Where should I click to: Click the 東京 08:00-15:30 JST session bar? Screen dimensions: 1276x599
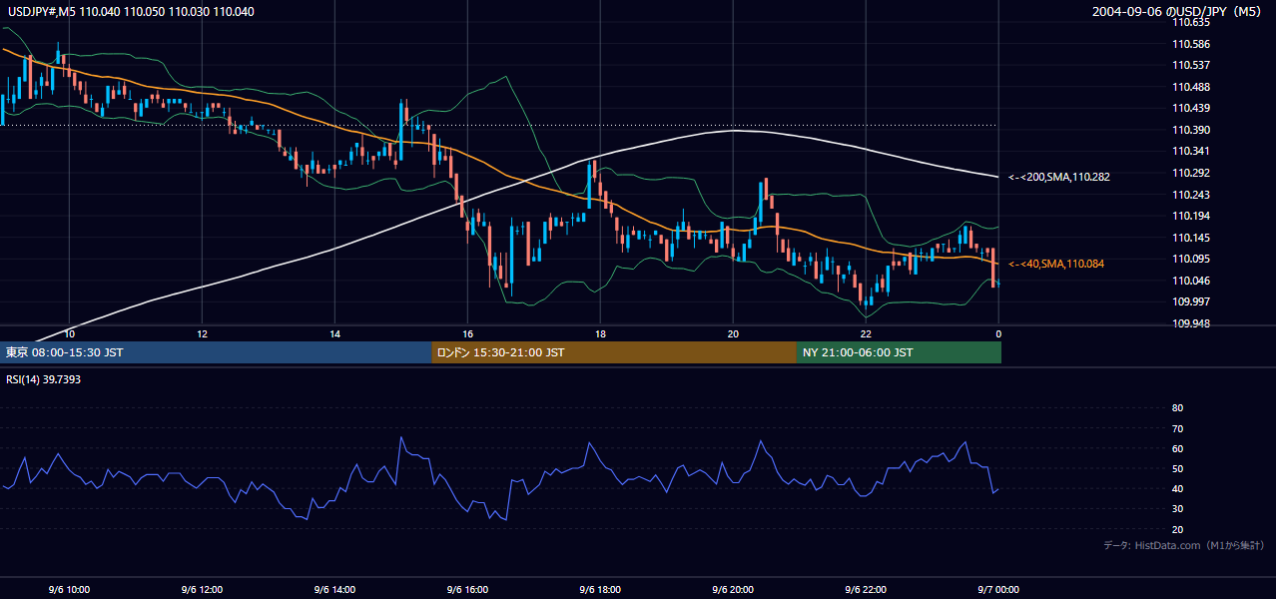[x=216, y=352]
